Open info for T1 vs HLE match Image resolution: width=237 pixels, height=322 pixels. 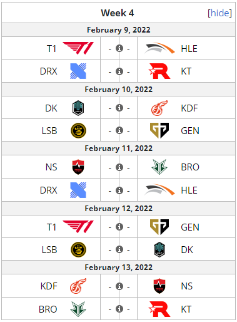tap(119, 48)
